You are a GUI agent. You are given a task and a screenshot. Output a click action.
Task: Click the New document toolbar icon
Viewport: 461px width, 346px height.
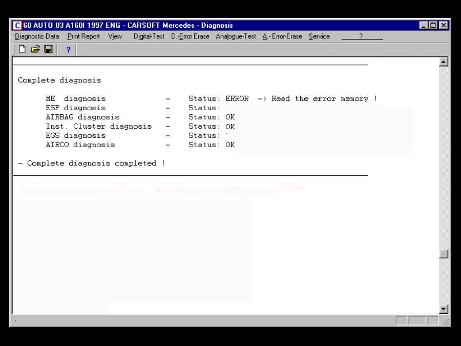[22, 49]
